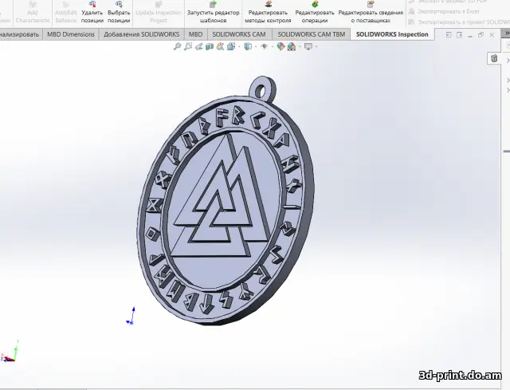Image resolution: width=510 pixels, height=390 pixels.
Task: Select the SOLIDWORKS Inspection tab
Action: [392, 34]
